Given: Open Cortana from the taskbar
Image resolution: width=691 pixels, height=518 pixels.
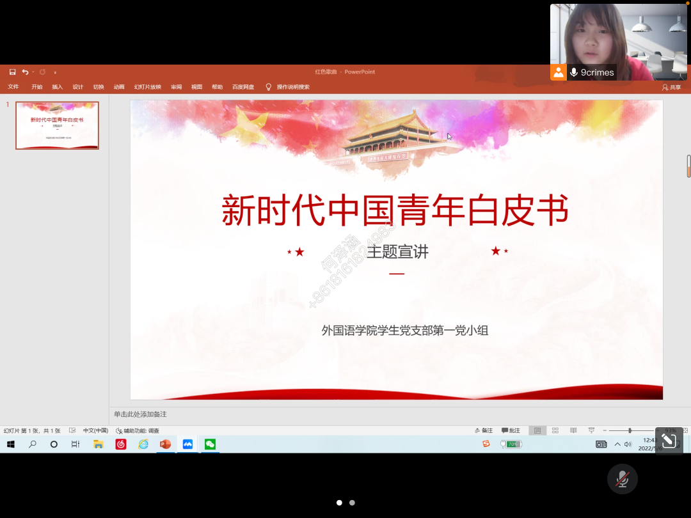Looking at the screenshot, I should coord(54,444).
